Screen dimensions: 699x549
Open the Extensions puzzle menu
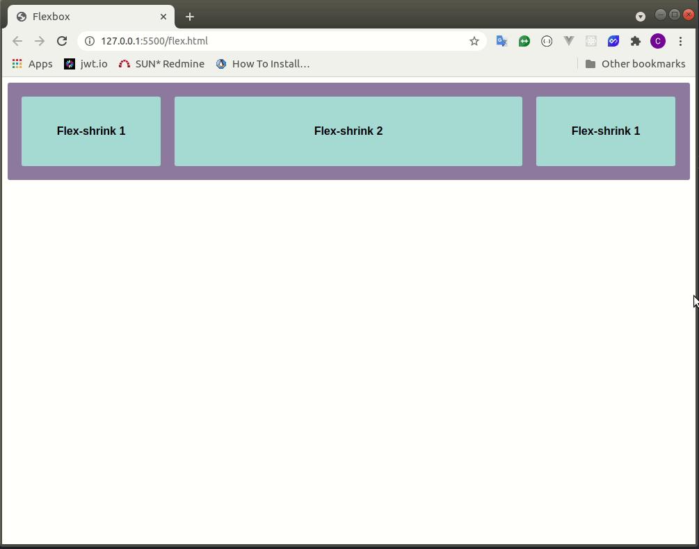636,41
